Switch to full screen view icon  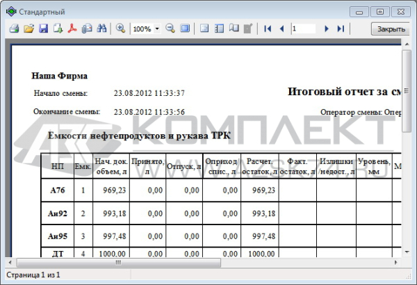tap(185, 28)
